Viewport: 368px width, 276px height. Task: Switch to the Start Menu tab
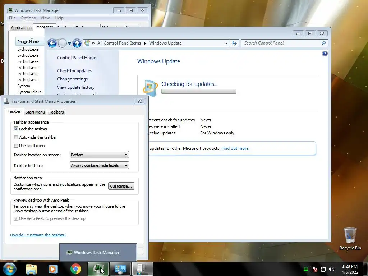pyautogui.click(x=35, y=112)
